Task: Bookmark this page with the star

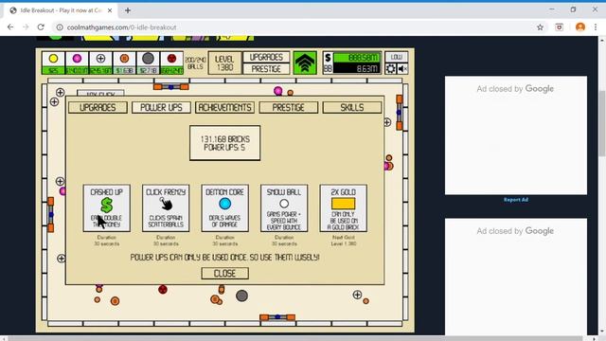Action: click(x=540, y=27)
